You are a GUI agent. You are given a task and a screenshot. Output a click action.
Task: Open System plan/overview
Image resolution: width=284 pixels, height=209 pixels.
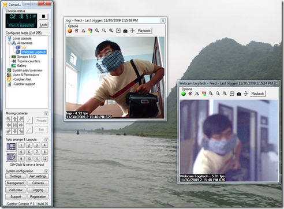(27, 70)
